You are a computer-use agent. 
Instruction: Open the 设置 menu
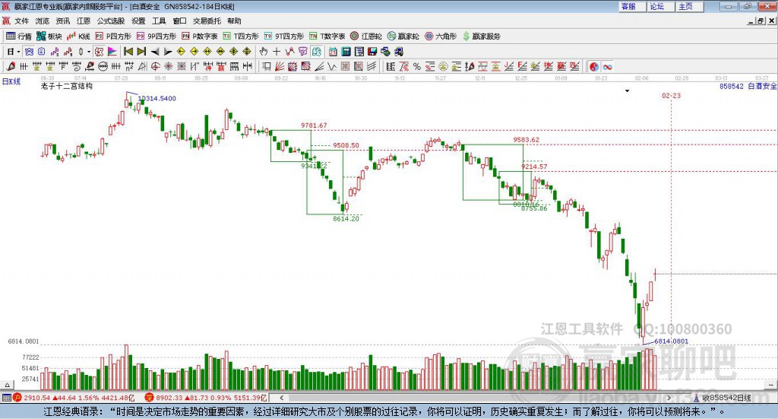pos(138,21)
